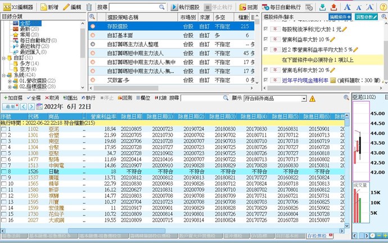Tick the checkbox for row 1513 中興電

pos(4,166)
